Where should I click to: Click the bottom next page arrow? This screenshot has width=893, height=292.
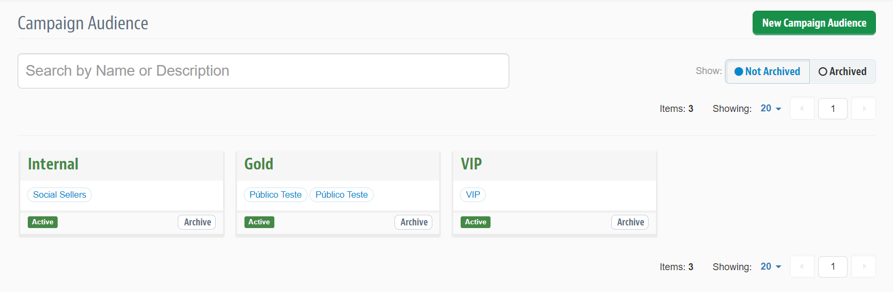point(864,266)
